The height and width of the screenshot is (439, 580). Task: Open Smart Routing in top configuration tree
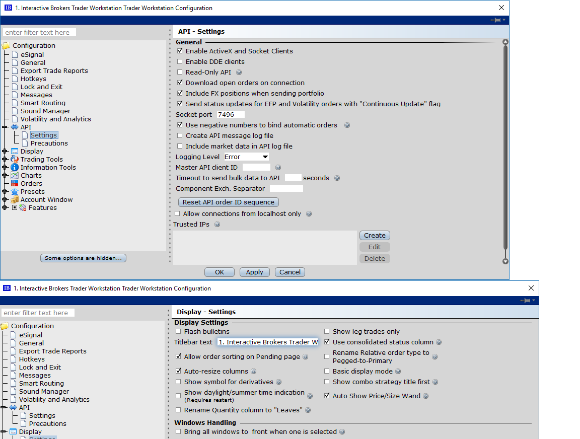[43, 103]
